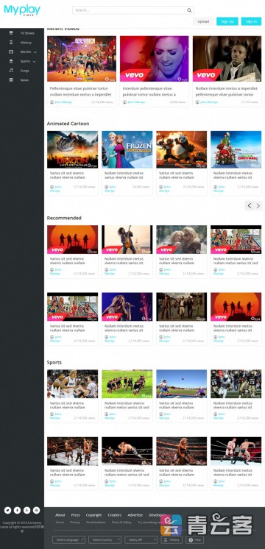The image size is (265, 549).
Task: Show next Animated Cartoon videos arrow
Action: click(x=258, y=206)
